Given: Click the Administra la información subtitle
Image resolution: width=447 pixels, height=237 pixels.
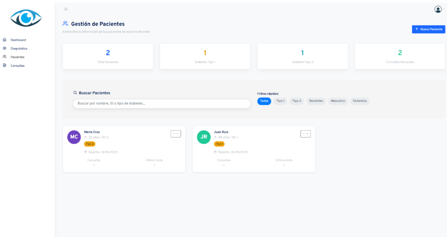Looking at the screenshot, I should click(106, 32).
